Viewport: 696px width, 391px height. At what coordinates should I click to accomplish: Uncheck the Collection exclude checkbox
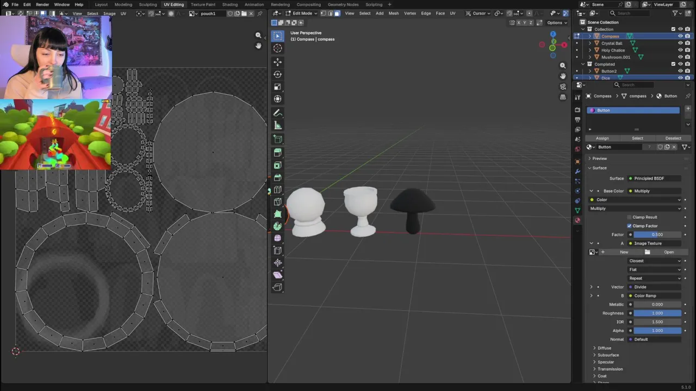click(x=673, y=29)
